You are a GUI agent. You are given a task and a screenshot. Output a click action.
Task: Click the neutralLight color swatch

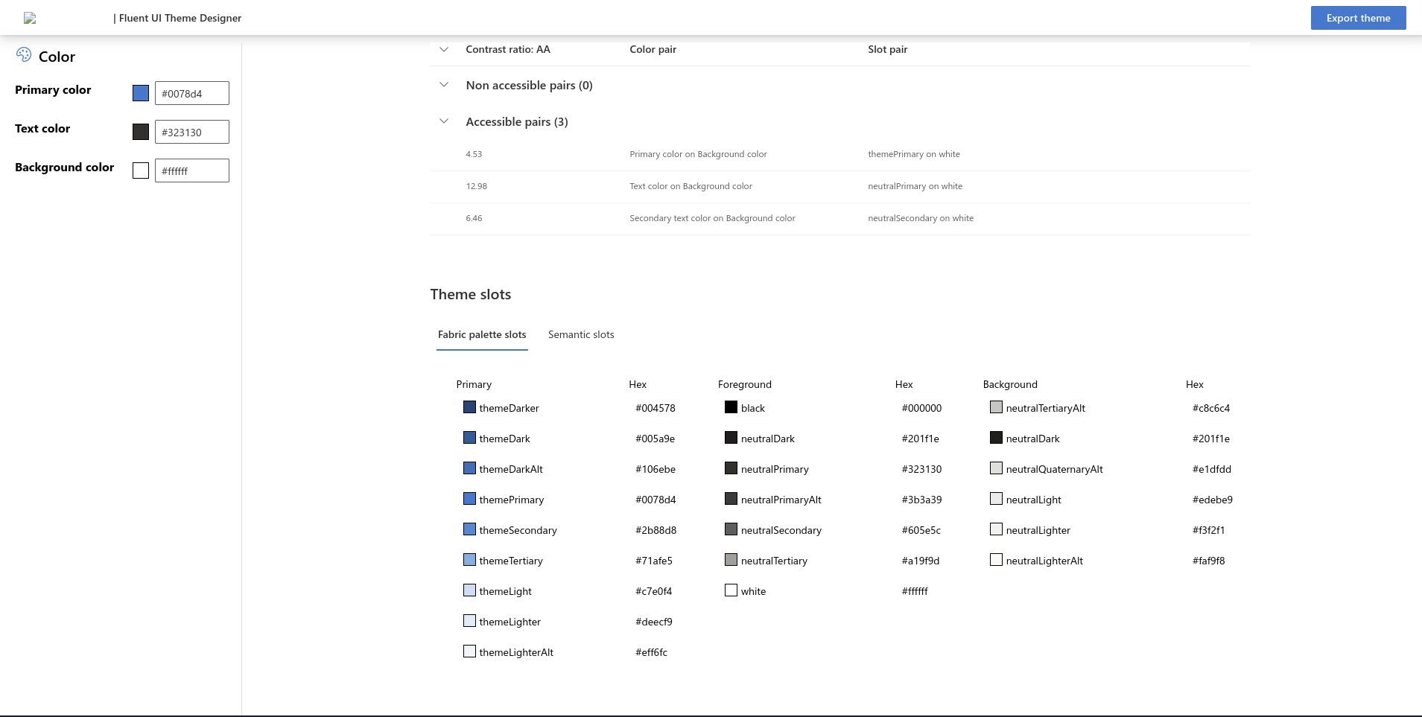(x=996, y=498)
